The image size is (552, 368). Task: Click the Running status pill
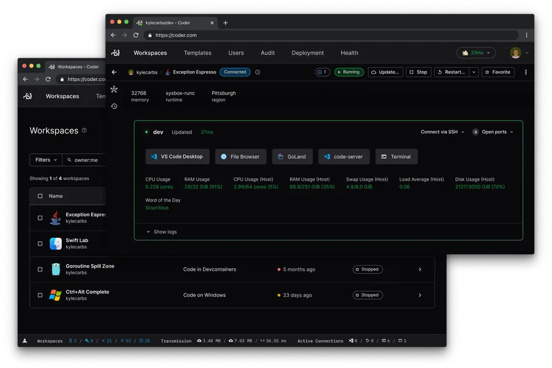(x=349, y=72)
